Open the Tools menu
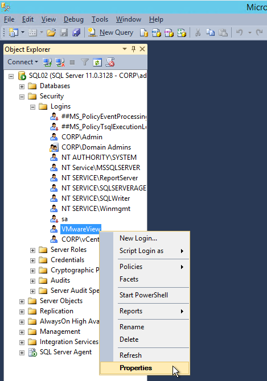Screen dimensions: 267x381 pos(100,19)
